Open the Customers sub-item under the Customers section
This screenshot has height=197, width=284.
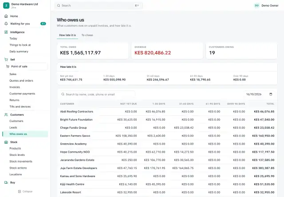pyautogui.click(x=16, y=121)
